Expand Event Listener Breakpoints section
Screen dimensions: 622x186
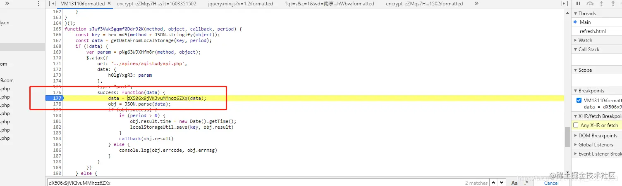coord(597,154)
